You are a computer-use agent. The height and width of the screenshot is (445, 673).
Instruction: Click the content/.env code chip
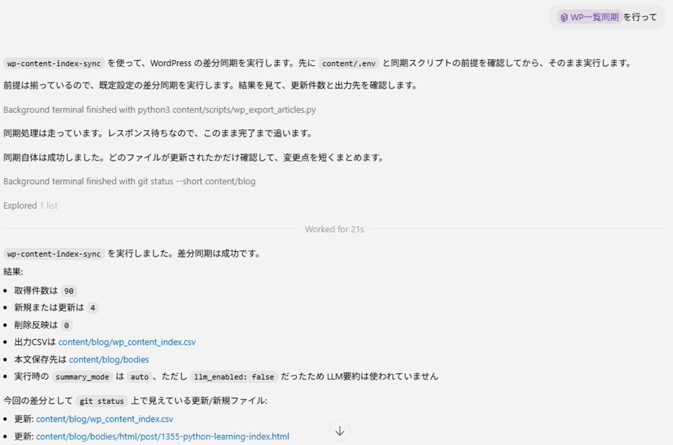pos(349,63)
